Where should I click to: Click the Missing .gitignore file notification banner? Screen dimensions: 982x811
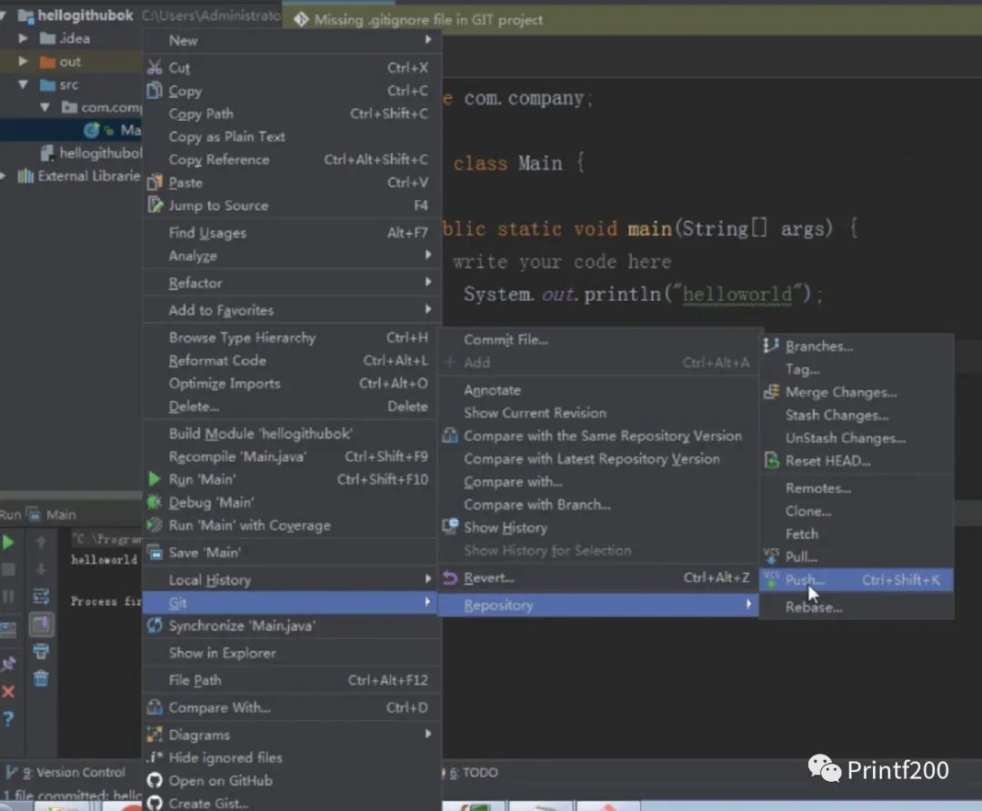(427, 19)
